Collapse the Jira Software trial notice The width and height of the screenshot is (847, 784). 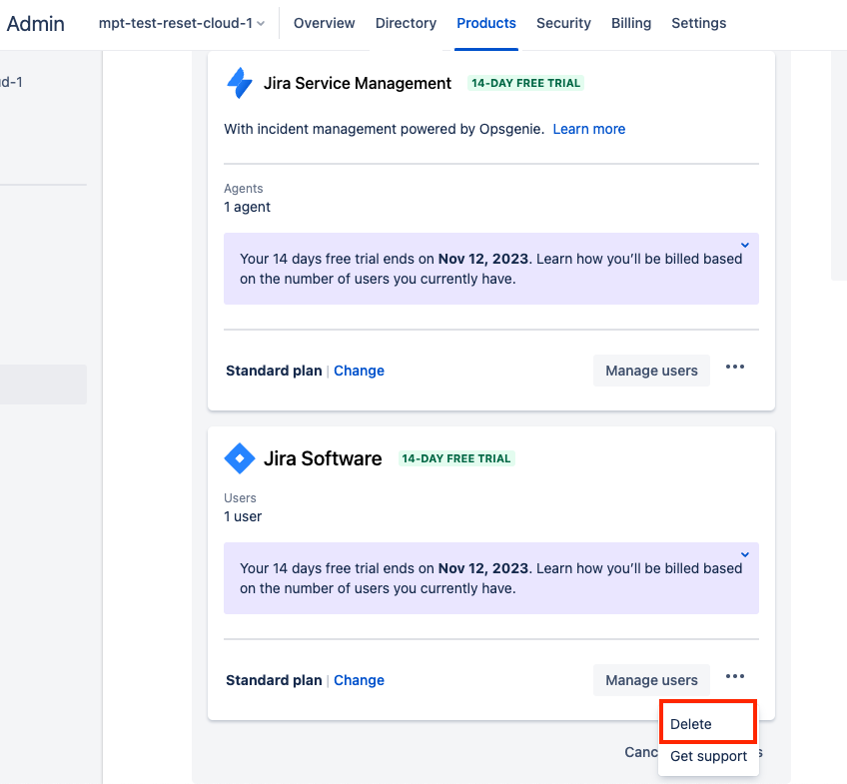(745, 554)
